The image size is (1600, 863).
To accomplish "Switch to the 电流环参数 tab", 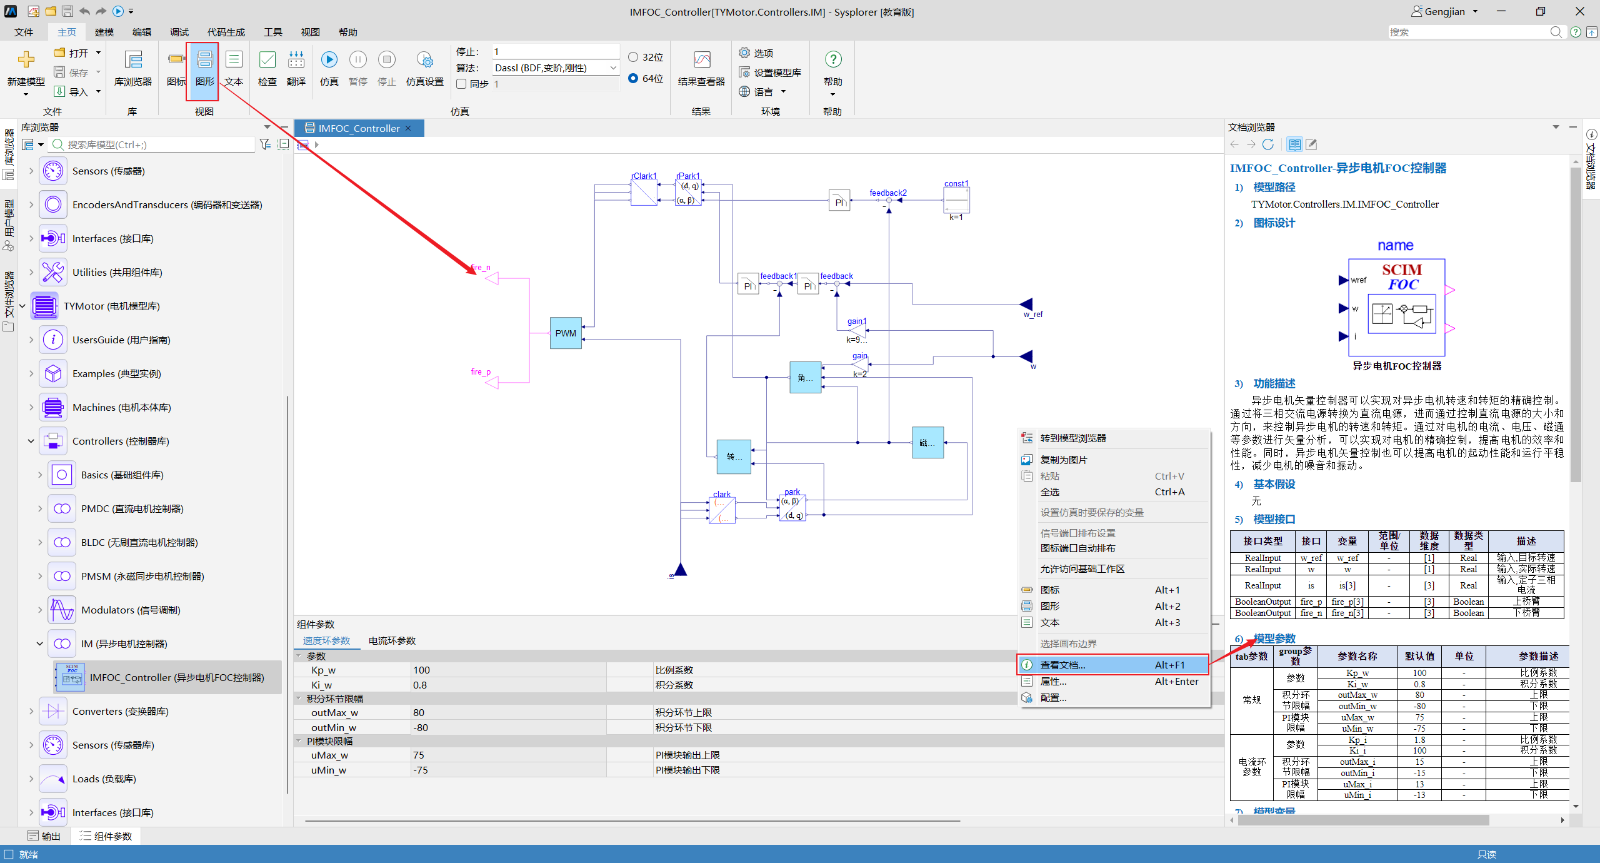I will (x=392, y=640).
